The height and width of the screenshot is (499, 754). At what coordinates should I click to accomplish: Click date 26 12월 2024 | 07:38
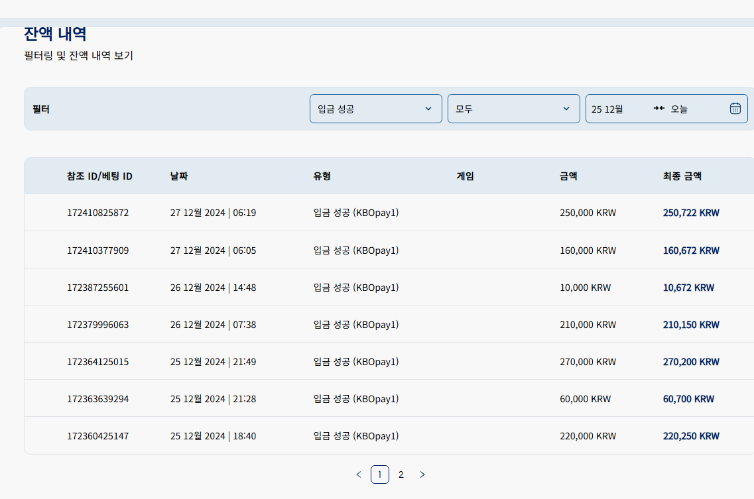tap(213, 325)
